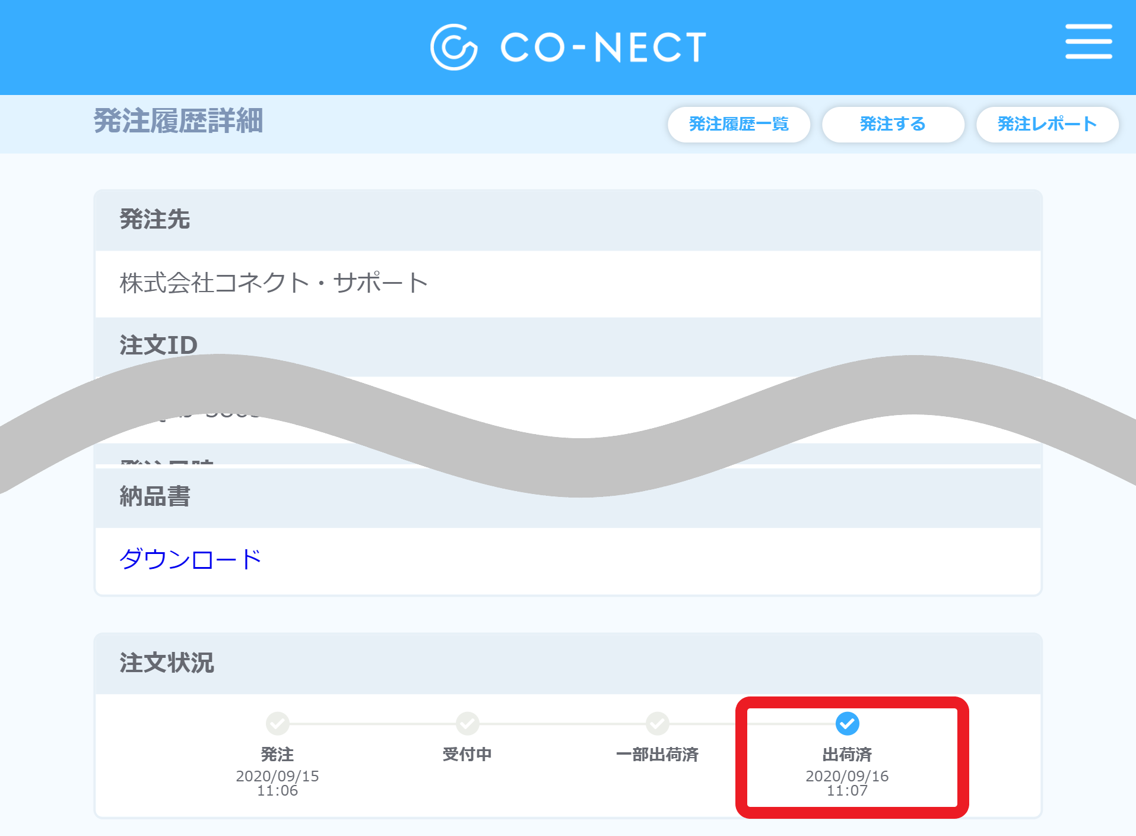Open 発注履歴一覧 order history list
Image resolution: width=1136 pixels, height=836 pixels.
739,124
